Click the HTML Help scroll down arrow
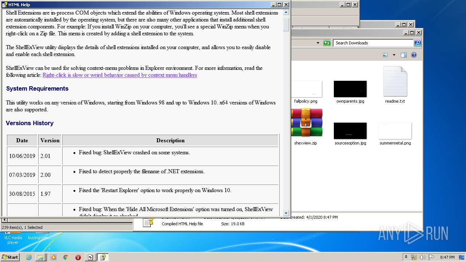Image resolution: width=466 pixels, height=262 pixels. (286, 213)
